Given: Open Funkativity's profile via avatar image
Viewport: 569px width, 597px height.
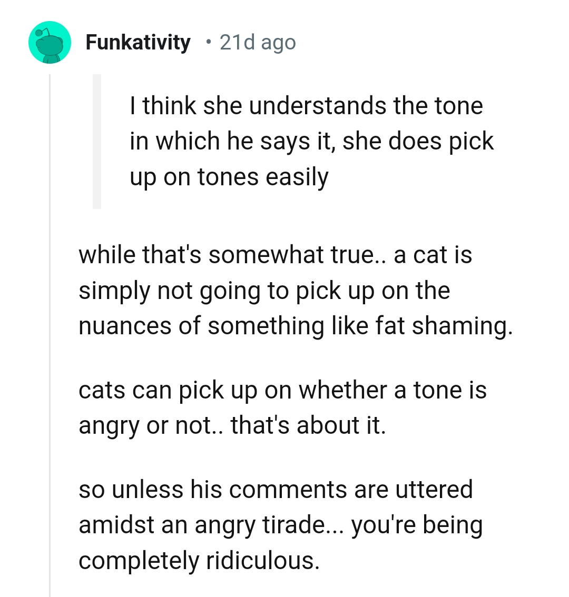Looking at the screenshot, I should [50, 42].
